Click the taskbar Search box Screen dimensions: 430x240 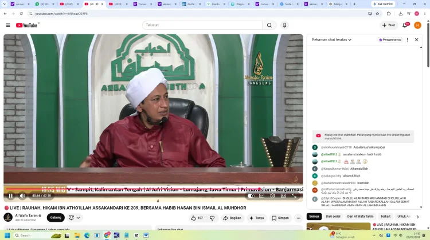(x=37, y=235)
